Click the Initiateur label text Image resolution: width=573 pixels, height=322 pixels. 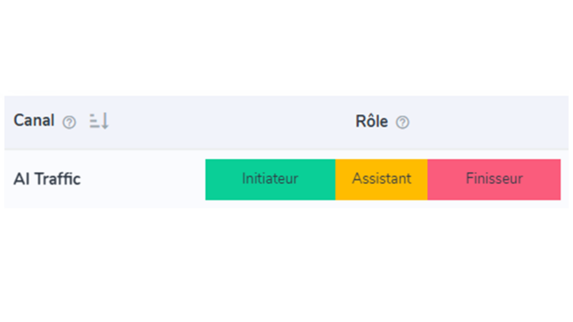pos(270,178)
